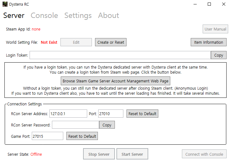Maximize the Dysterra RC window
Image resolution: width=231 pixels, height=162 pixels.
click(209, 4)
